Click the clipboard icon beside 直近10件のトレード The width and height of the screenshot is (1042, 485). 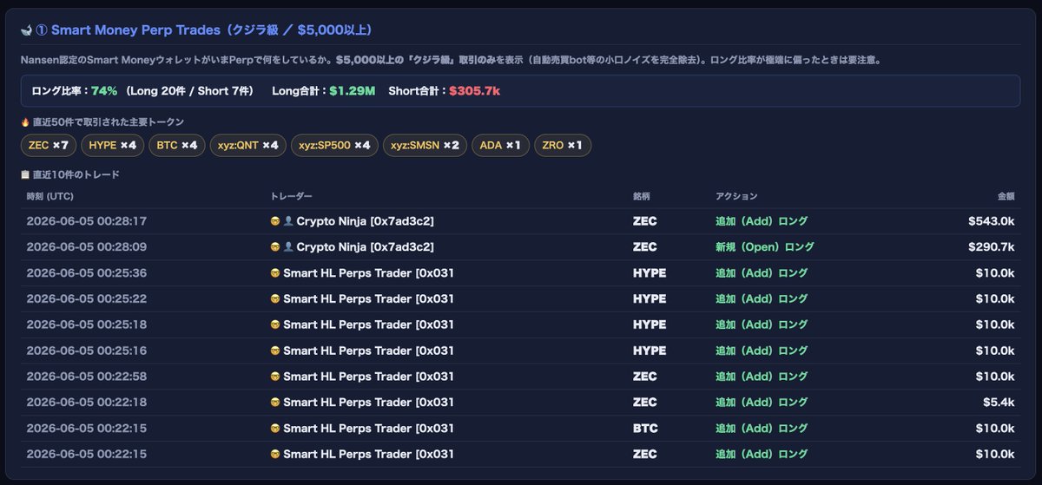pyautogui.click(x=25, y=174)
